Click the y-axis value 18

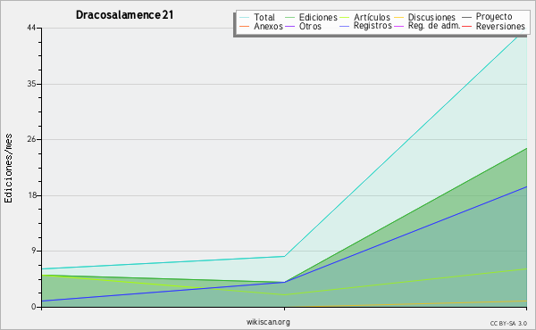(31, 195)
